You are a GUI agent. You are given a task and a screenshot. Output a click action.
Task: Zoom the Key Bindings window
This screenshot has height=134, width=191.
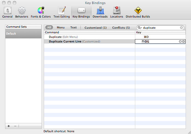point(15,3)
